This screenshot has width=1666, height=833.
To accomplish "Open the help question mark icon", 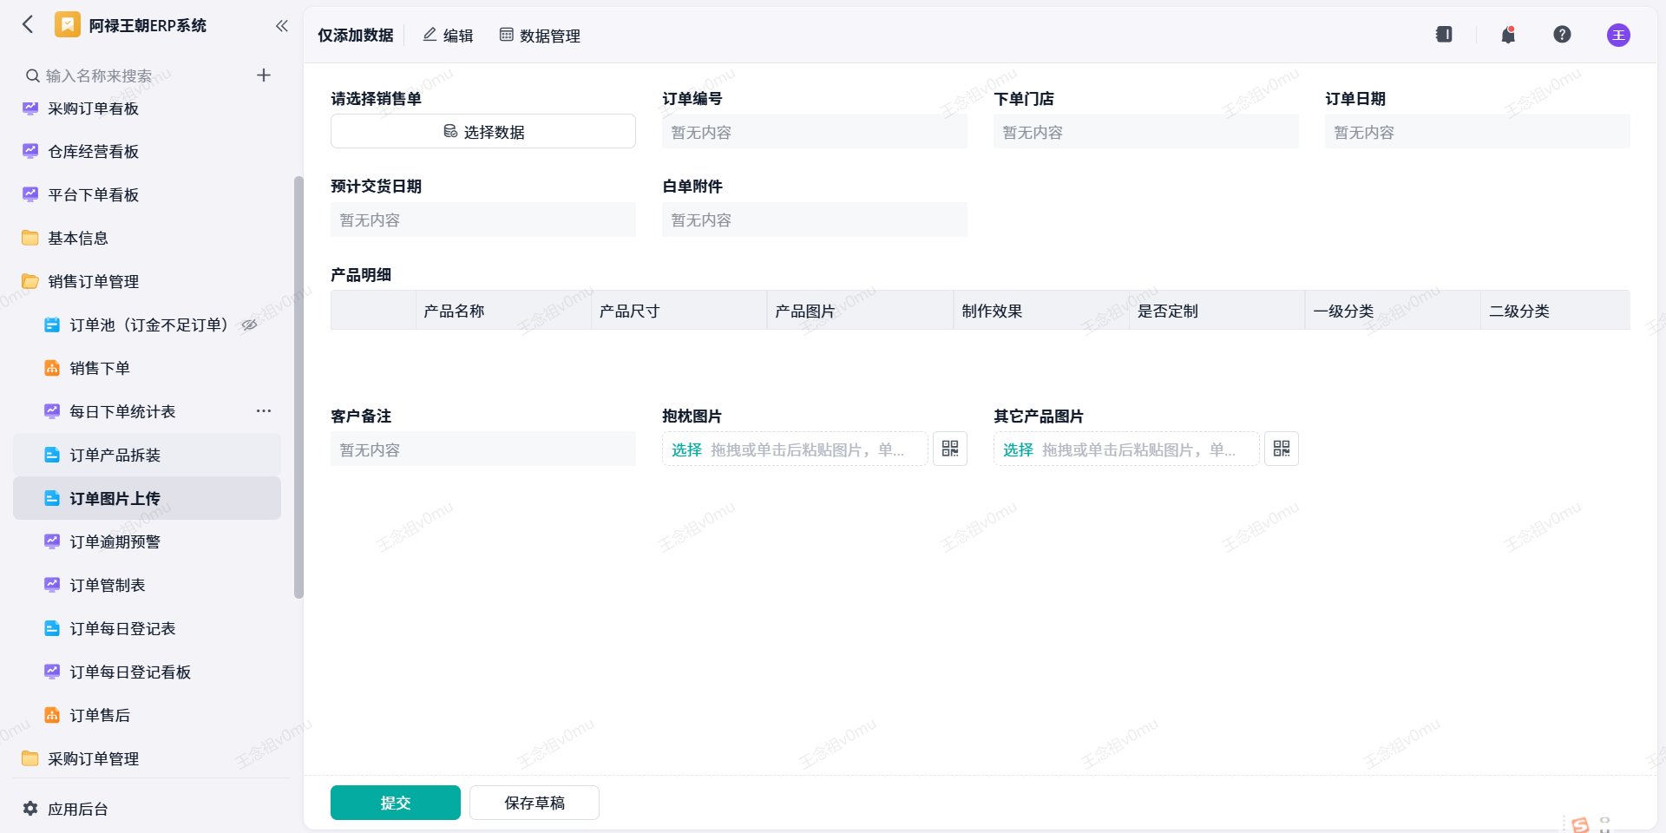I will pyautogui.click(x=1562, y=35).
